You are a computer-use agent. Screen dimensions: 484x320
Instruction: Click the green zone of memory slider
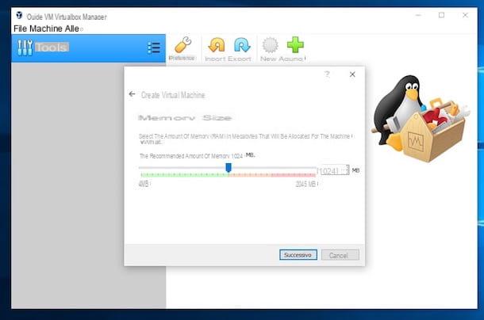[185, 175]
